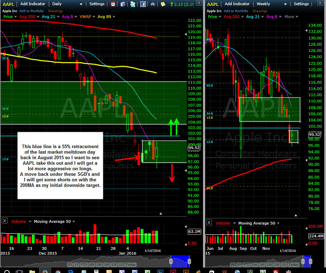This screenshot has height=273, width=326.
Task: Select the 1M range in daily chart
Action: click(106, 264)
